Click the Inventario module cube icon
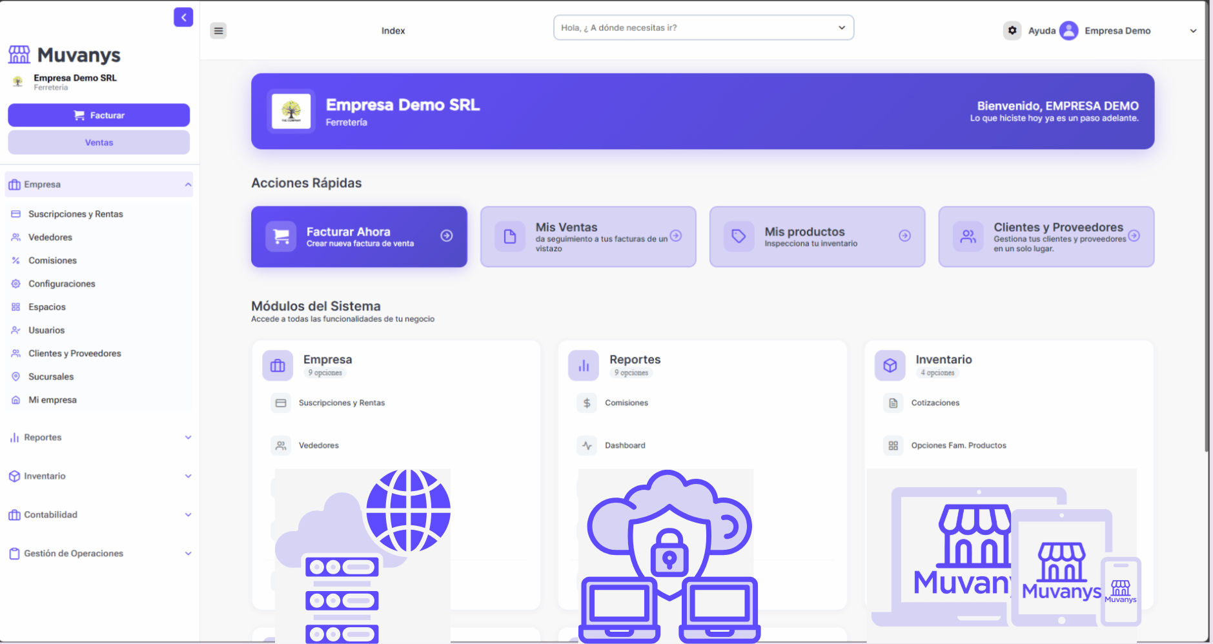Image resolution: width=1213 pixels, height=644 pixels. coord(890,366)
